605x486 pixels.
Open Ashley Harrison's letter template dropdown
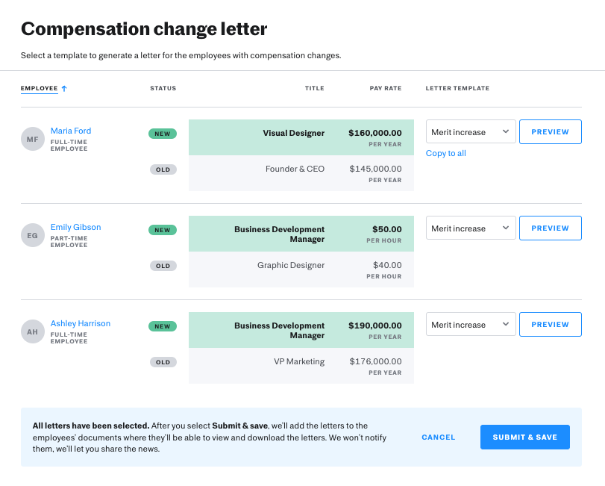[470, 325]
